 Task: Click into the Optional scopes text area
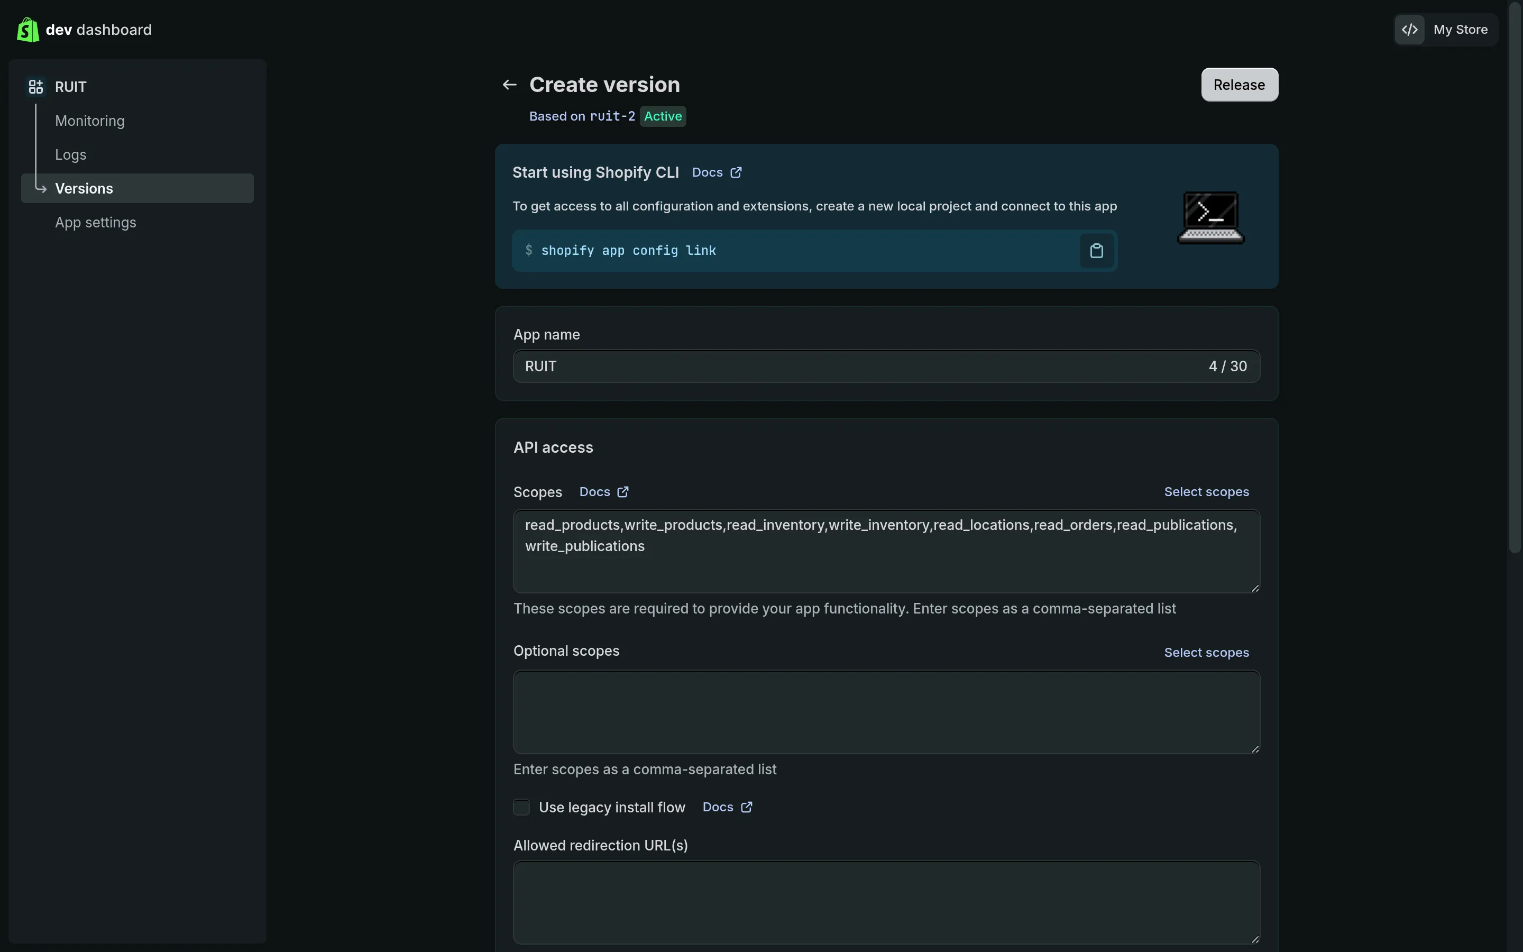tap(886, 712)
